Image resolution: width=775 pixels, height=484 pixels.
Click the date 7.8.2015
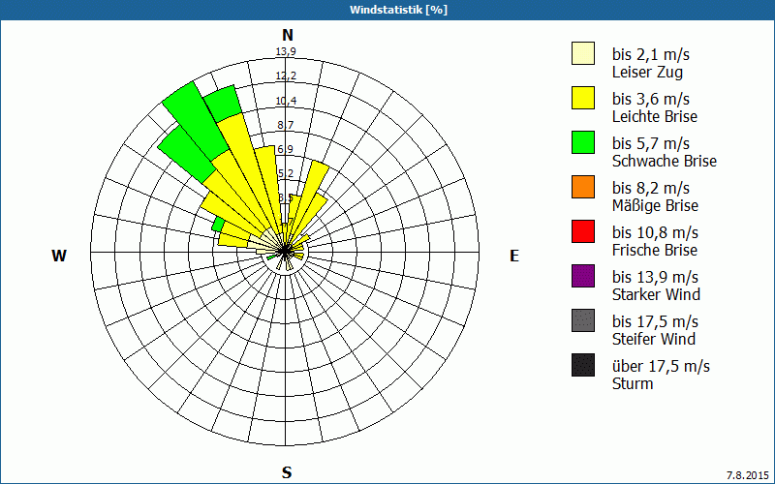(x=748, y=475)
